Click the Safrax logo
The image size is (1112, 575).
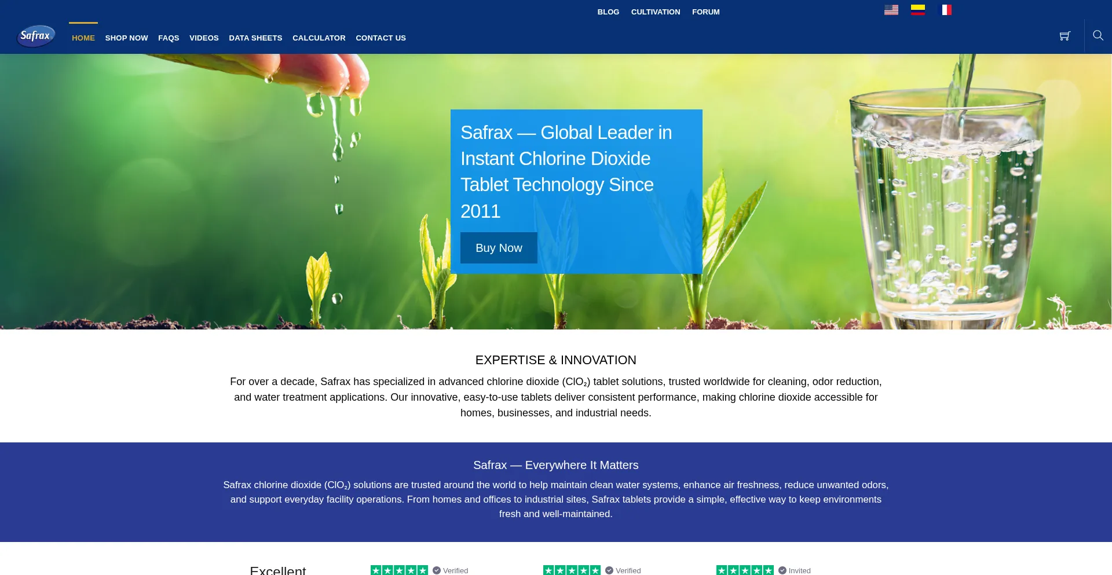(36, 36)
